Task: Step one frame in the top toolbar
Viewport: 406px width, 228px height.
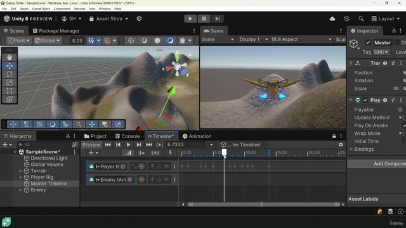Action: click(x=218, y=18)
